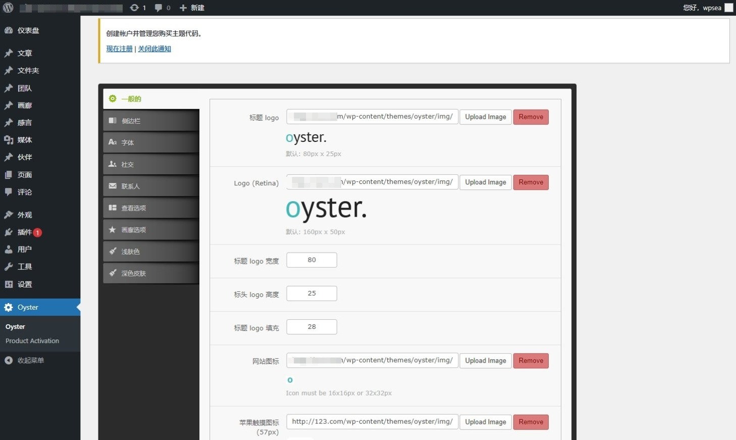Click Remove for 标题 logo
This screenshot has height=440, width=736.
coord(531,117)
